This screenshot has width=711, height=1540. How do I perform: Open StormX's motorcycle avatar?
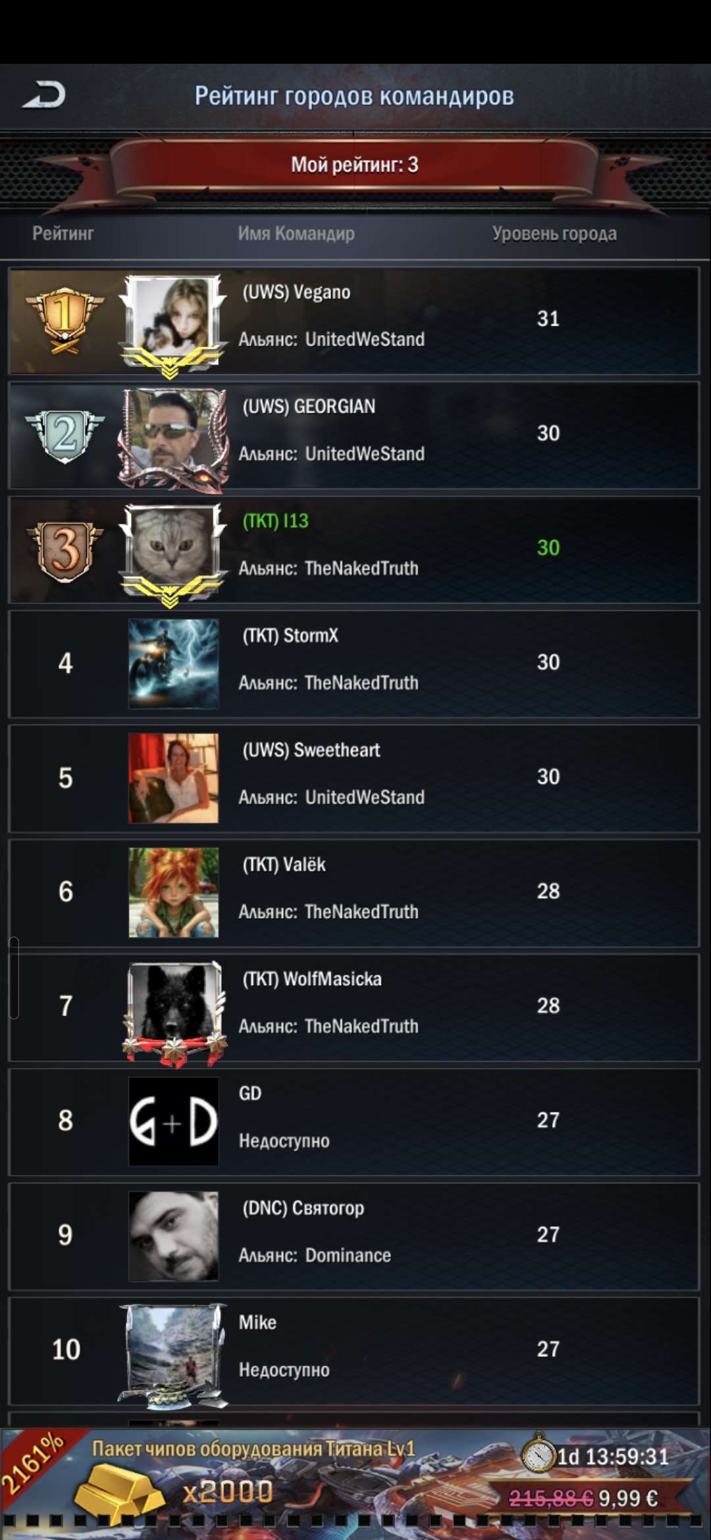(x=173, y=663)
